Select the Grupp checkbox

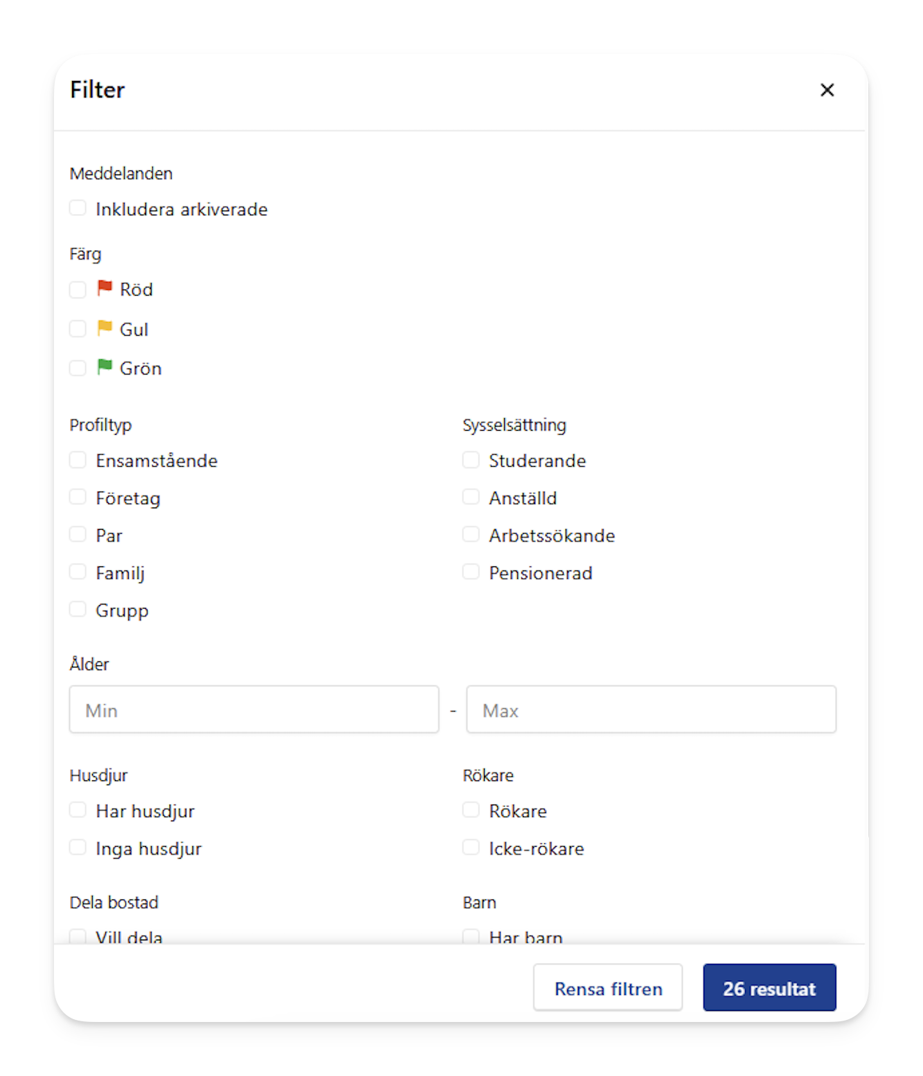[x=78, y=610]
